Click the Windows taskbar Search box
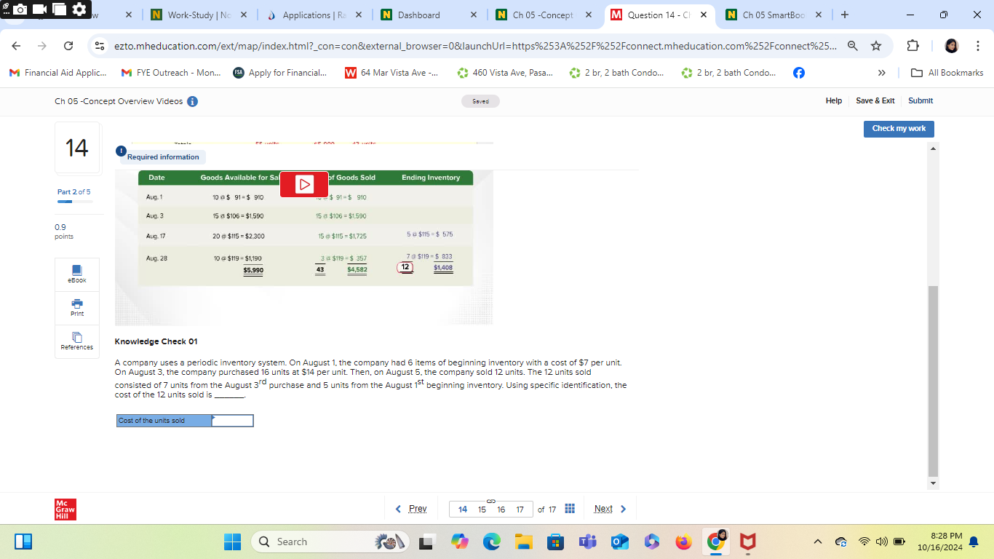Image resolution: width=994 pixels, height=559 pixels. (x=330, y=542)
